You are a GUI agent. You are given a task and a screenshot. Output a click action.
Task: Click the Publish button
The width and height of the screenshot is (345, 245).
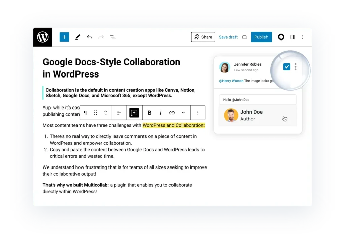click(x=261, y=37)
